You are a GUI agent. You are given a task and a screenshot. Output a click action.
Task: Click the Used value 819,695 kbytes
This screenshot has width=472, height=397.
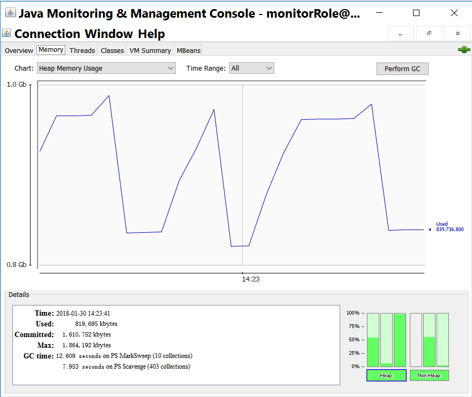click(x=96, y=324)
